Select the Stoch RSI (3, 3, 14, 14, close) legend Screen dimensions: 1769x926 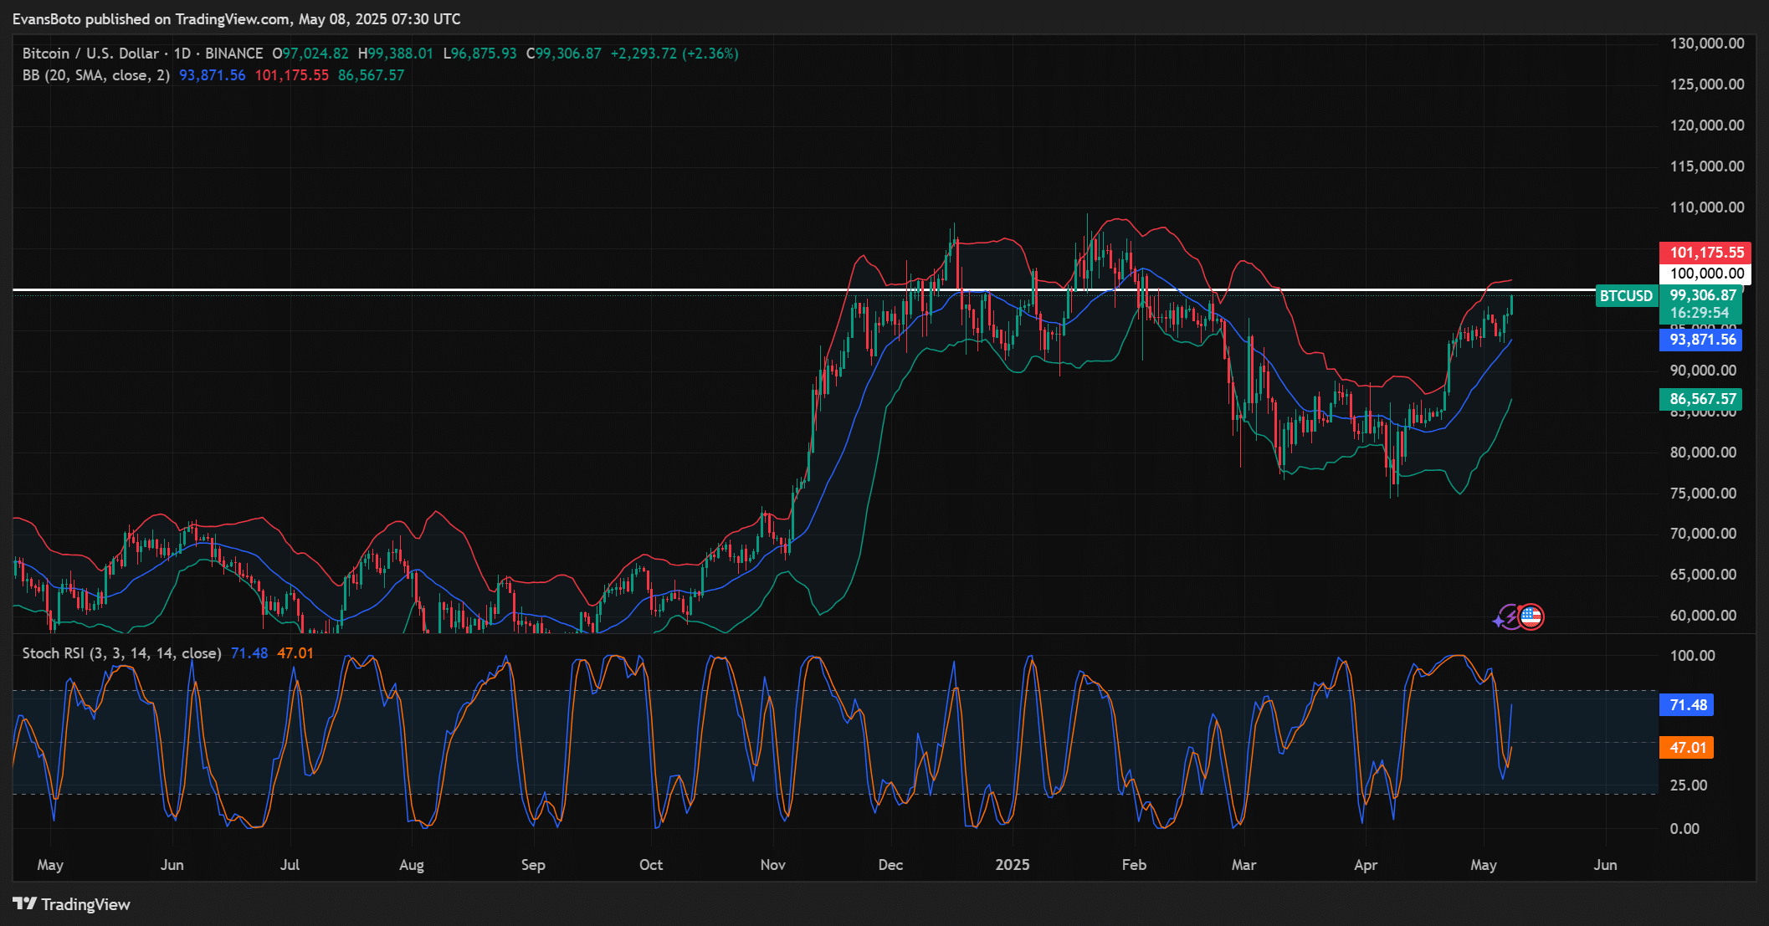click(121, 653)
